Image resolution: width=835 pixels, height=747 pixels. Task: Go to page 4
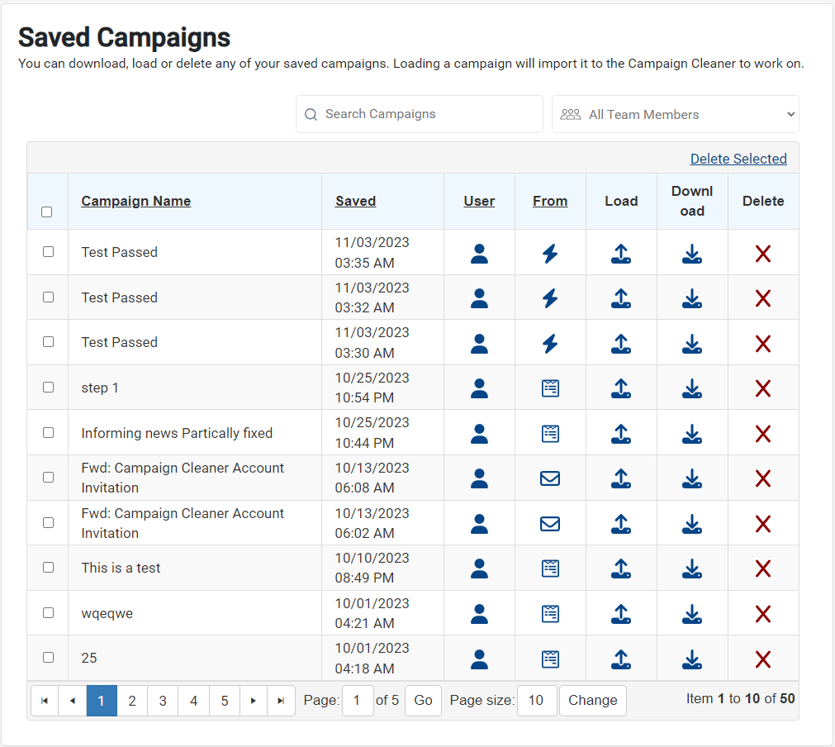[194, 701]
